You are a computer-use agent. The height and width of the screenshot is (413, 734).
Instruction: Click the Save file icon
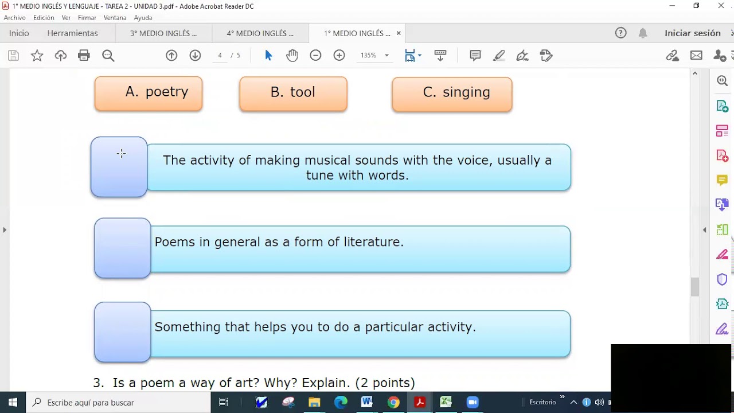coord(14,56)
